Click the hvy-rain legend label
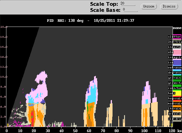This screenshot has height=133, width=182. pos(175,98)
